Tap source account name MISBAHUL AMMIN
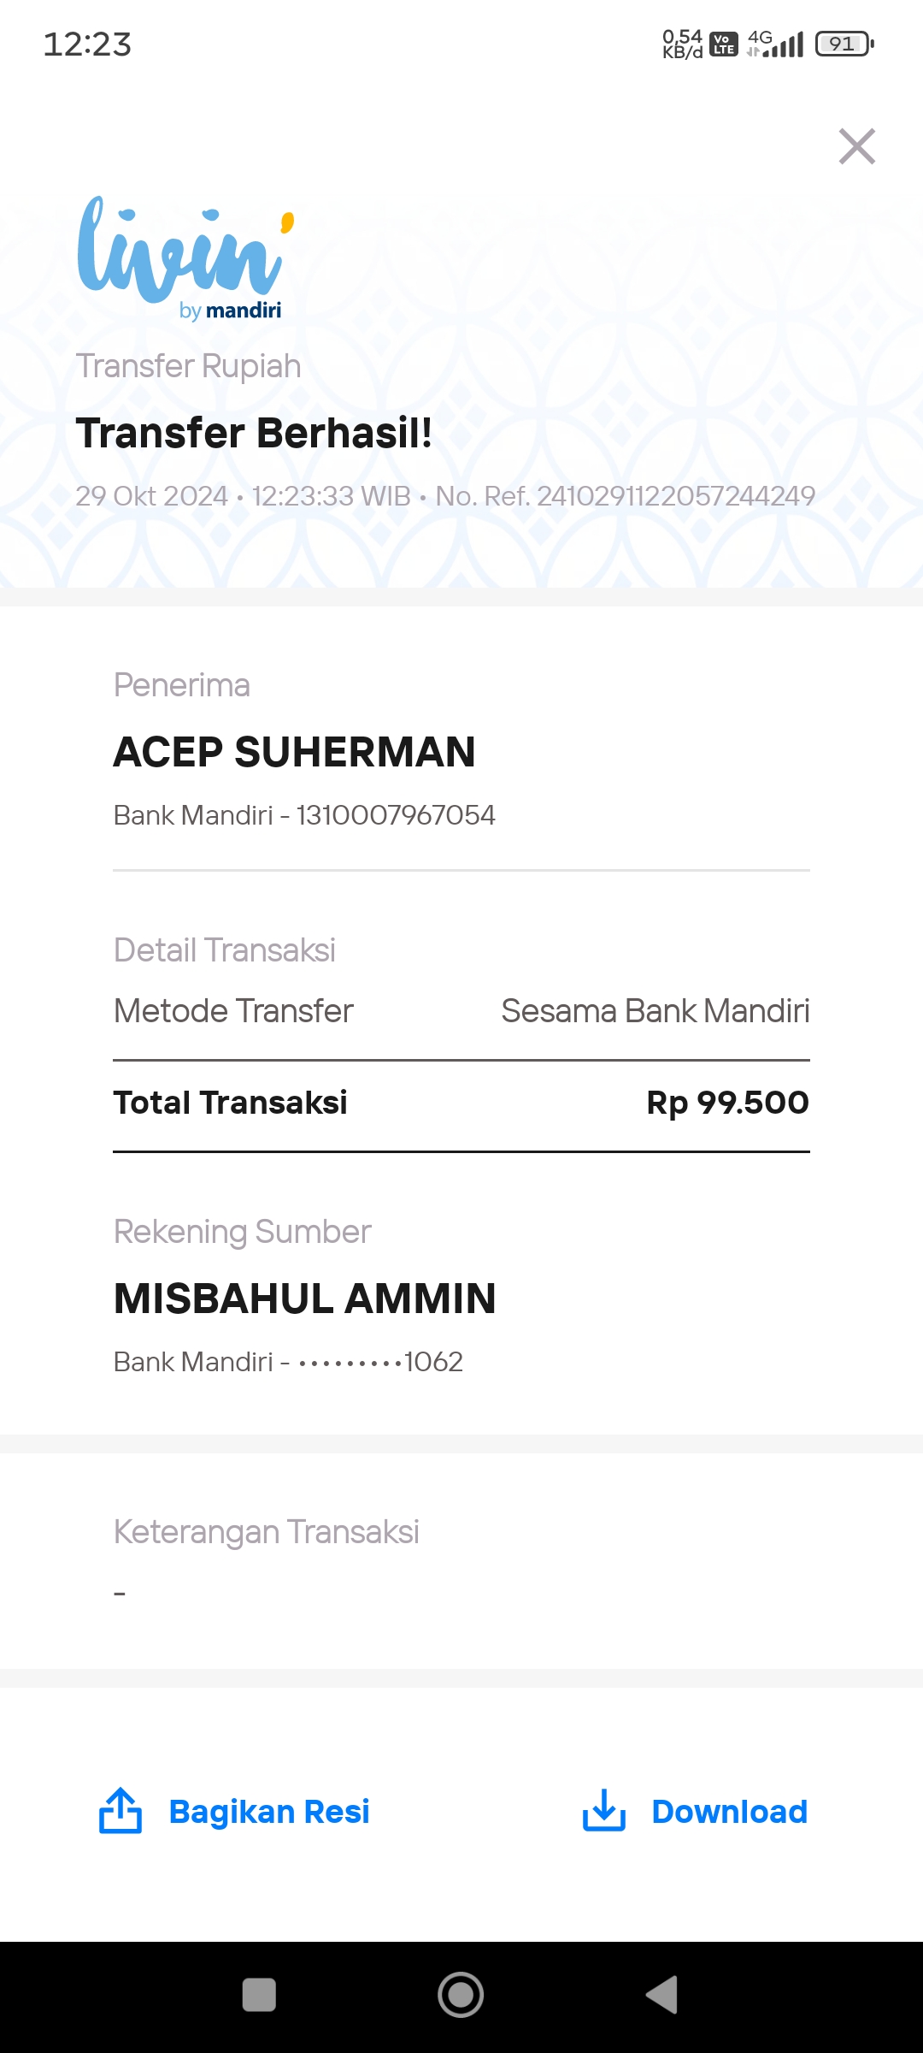The image size is (923, 2053). (x=304, y=1299)
